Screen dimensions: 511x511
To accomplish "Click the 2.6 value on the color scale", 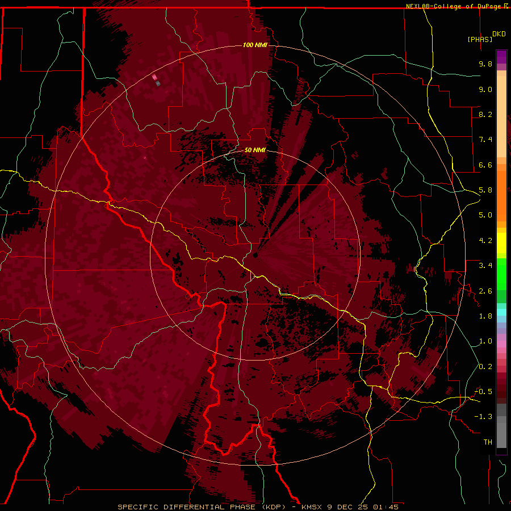I will (x=485, y=291).
